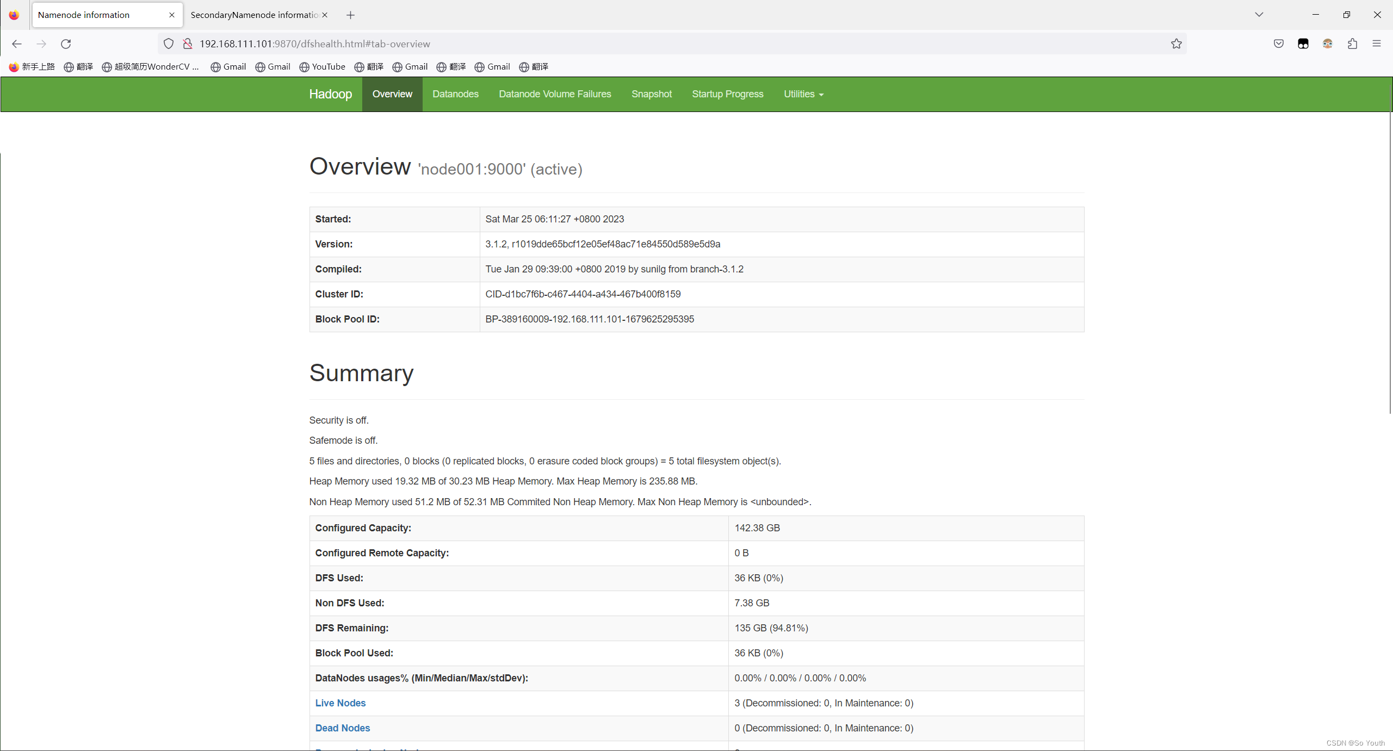Viewport: 1393px width, 751px height.
Task: Open the first Gmail bookmark
Action: [x=228, y=67]
